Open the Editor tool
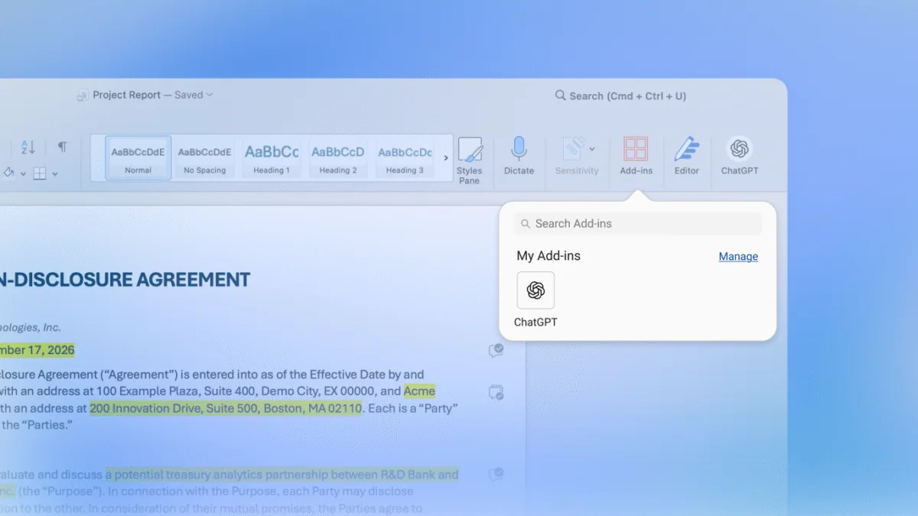918x516 pixels. (x=687, y=156)
